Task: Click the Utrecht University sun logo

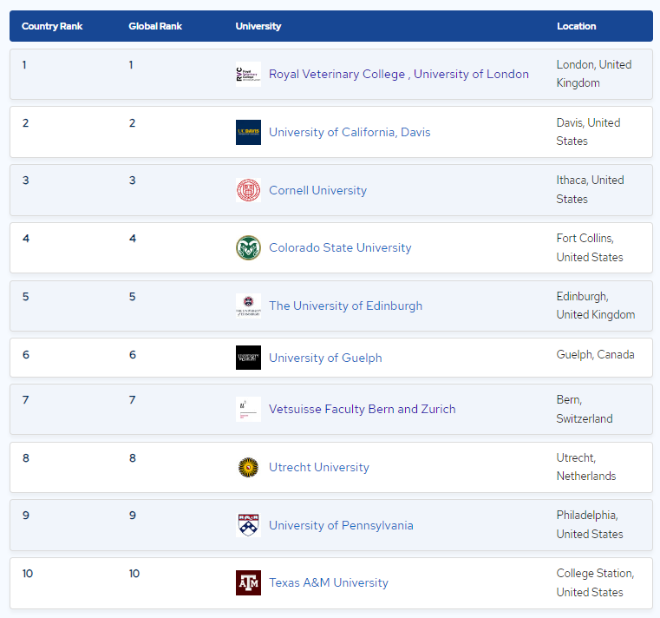Action: point(248,467)
